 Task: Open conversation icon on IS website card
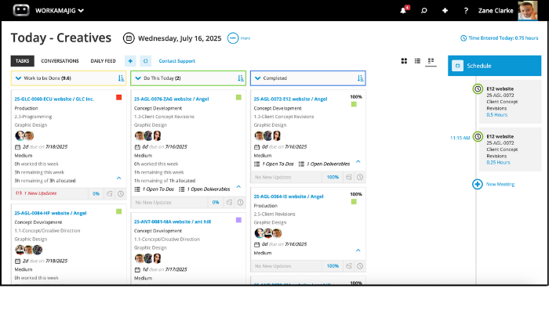click(349, 266)
